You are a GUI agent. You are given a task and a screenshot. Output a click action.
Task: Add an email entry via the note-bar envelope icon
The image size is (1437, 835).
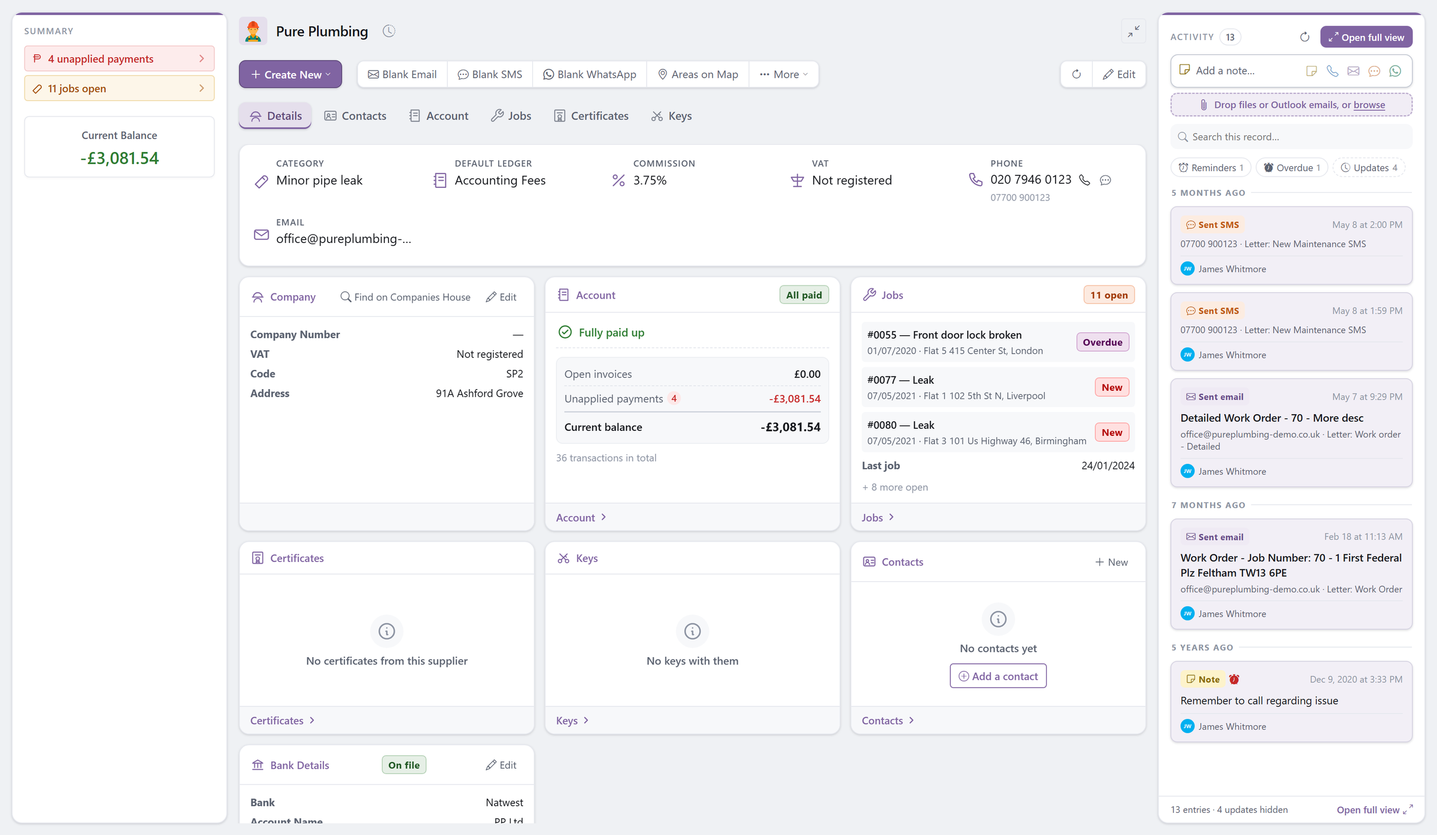pos(1353,71)
